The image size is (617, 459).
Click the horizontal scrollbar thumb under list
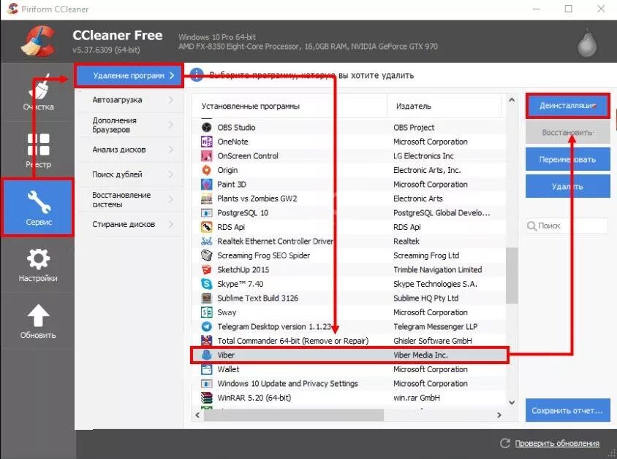pos(294,415)
